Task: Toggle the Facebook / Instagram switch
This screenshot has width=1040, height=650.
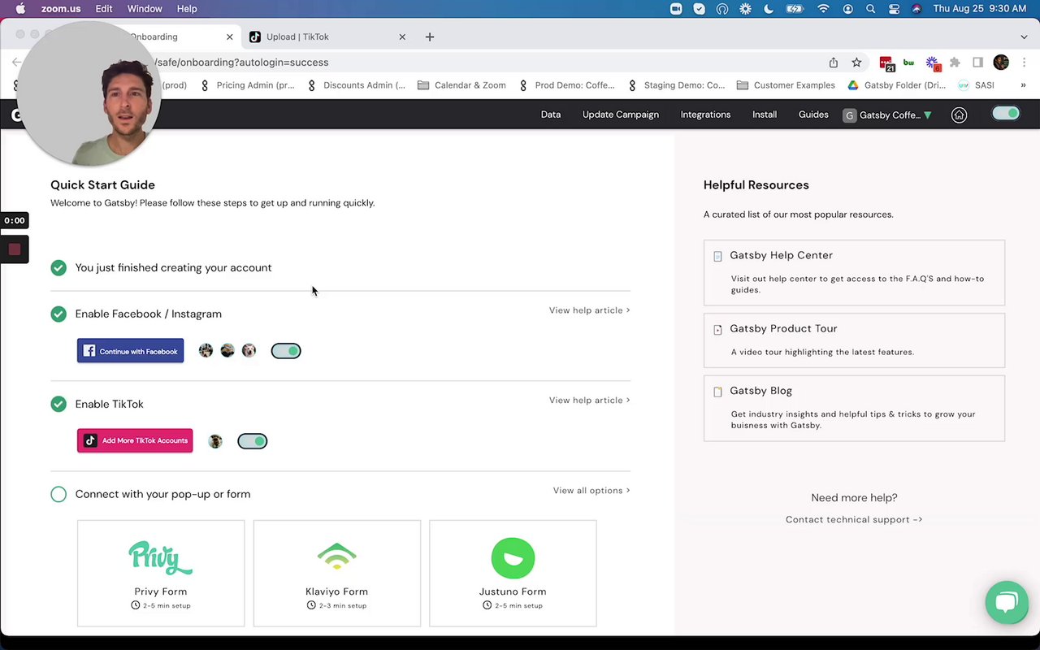Action: pyautogui.click(x=286, y=351)
